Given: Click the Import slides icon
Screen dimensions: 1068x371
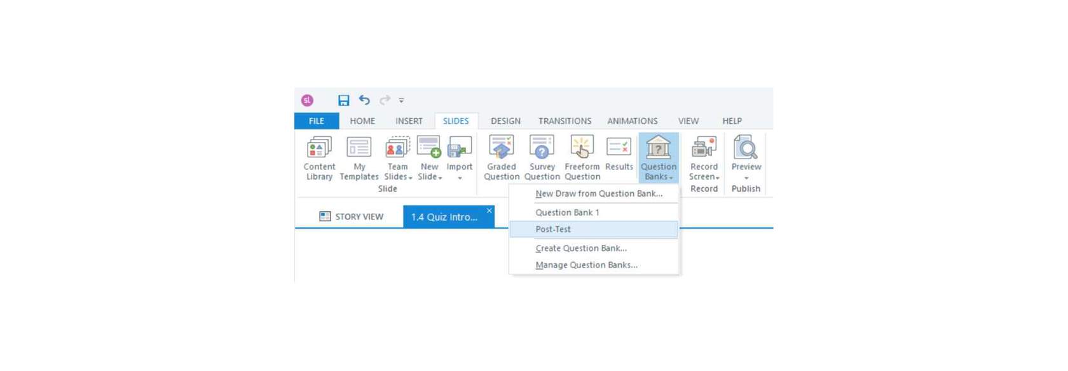Looking at the screenshot, I should point(460,147).
